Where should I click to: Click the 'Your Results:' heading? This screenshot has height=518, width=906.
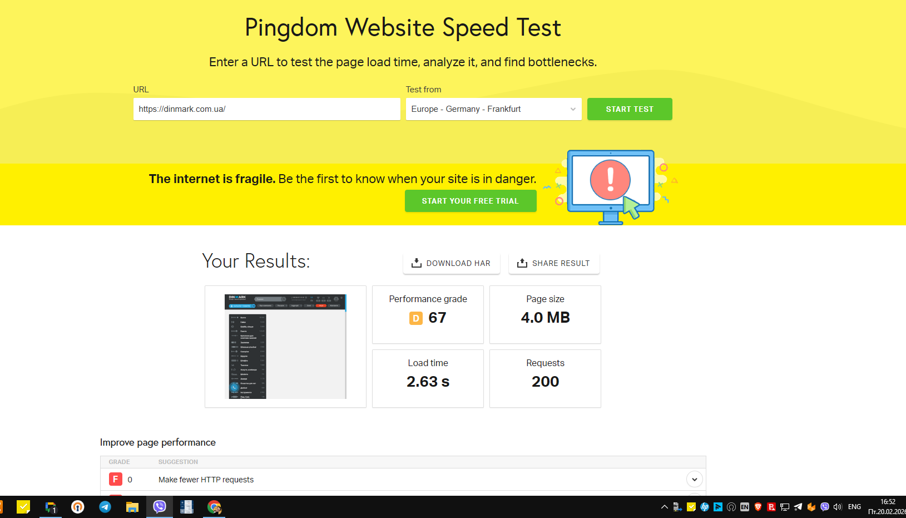(256, 261)
